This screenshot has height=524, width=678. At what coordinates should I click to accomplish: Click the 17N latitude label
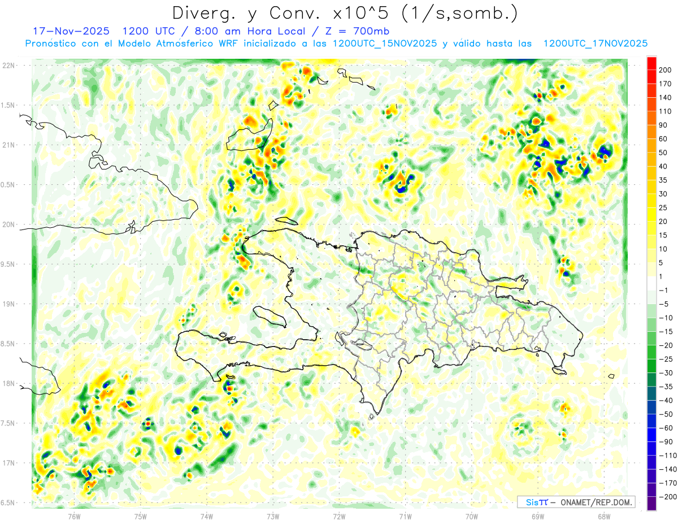pos(9,463)
